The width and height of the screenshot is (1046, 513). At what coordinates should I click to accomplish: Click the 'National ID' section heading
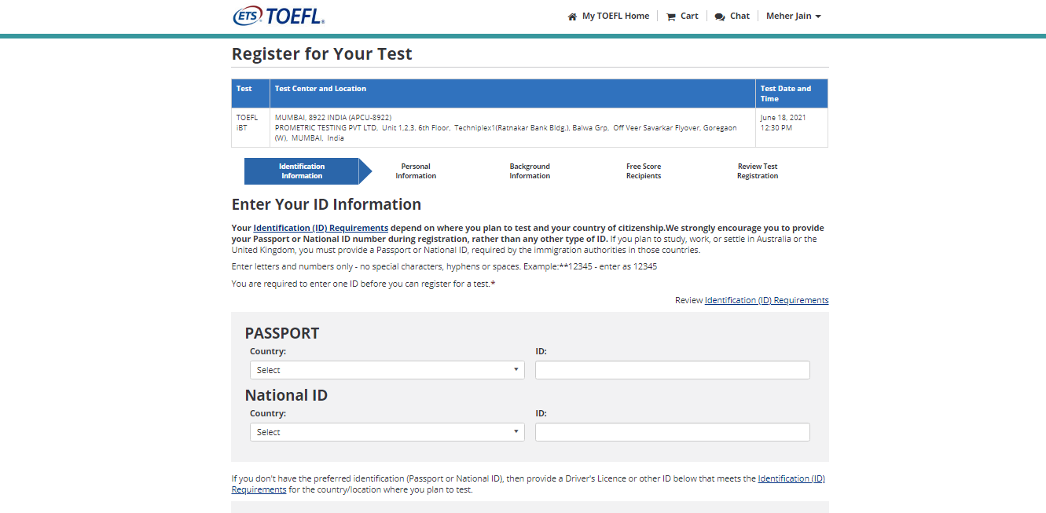pyautogui.click(x=286, y=395)
